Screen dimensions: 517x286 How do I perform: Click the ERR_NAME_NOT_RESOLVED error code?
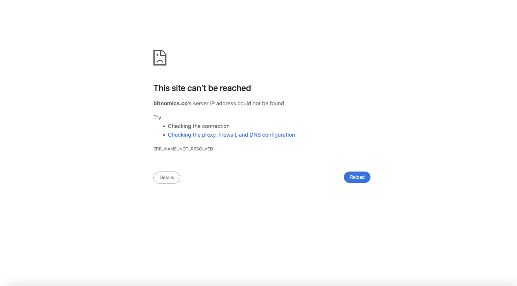(x=183, y=149)
